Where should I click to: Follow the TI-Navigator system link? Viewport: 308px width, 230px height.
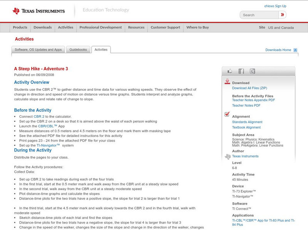point(48,145)
